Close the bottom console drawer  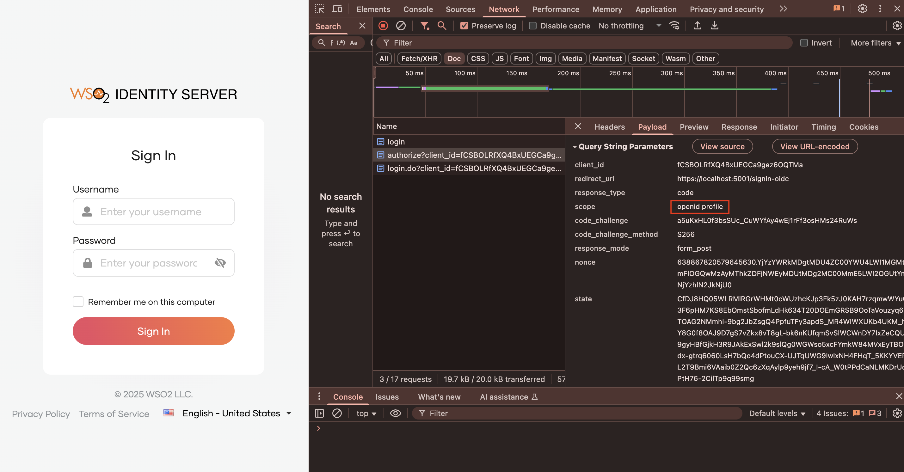(898, 396)
